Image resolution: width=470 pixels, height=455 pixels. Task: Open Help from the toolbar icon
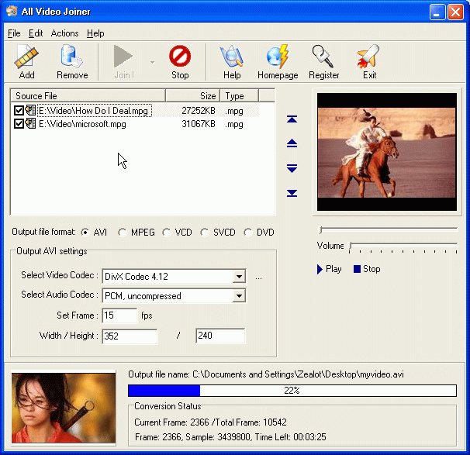pos(231,56)
